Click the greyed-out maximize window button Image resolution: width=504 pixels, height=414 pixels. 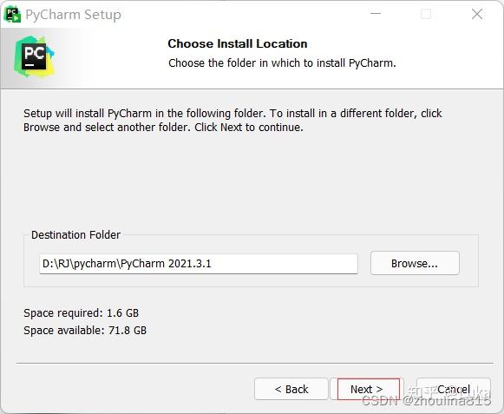[426, 14]
